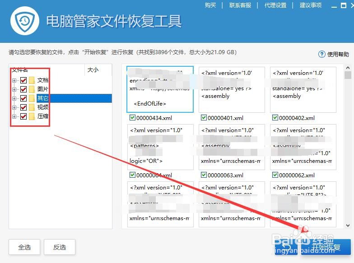354x263 pixels.
Task: Uncheck the 图片 folder checkbox
Action: (x=23, y=89)
